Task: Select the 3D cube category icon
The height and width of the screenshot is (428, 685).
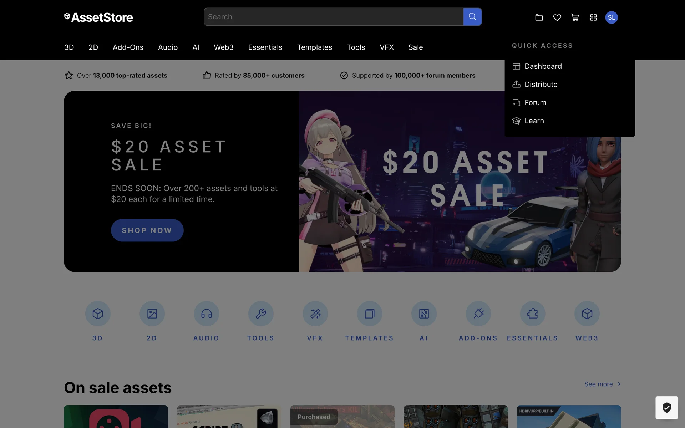Action: [x=98, y=314]
